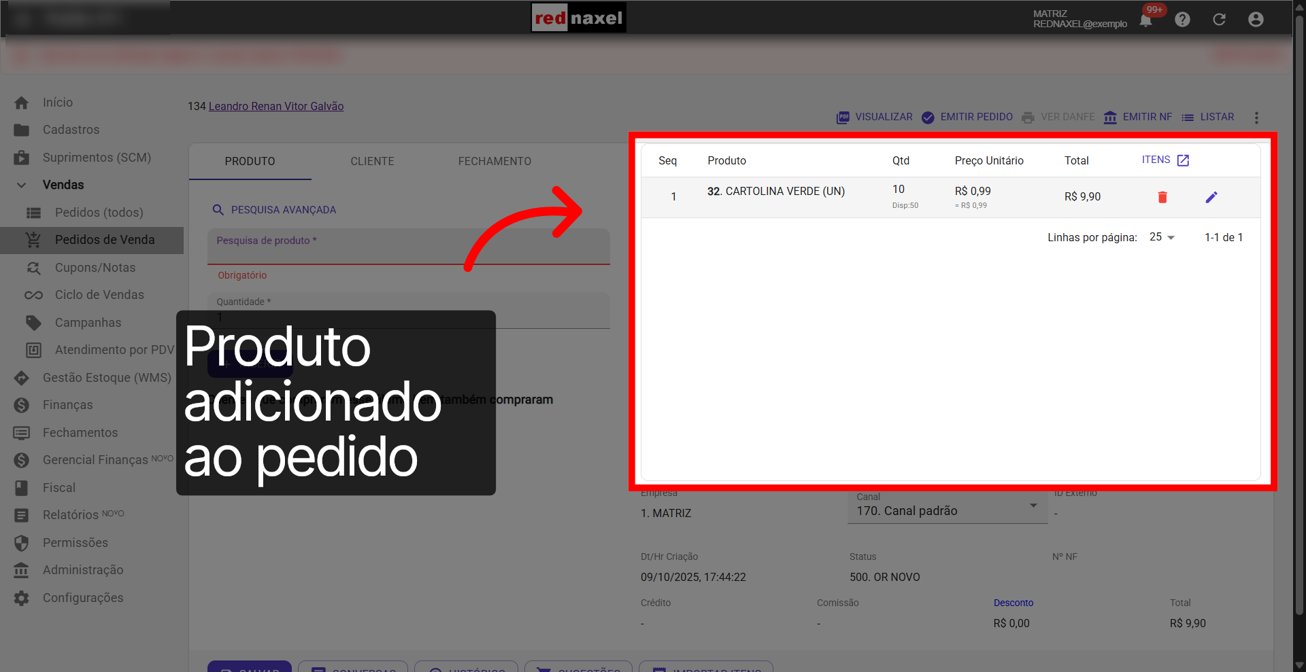Open the three-dot overflow menu near LISTAR
1306x672 pixels.
[x=1256, y=118]
